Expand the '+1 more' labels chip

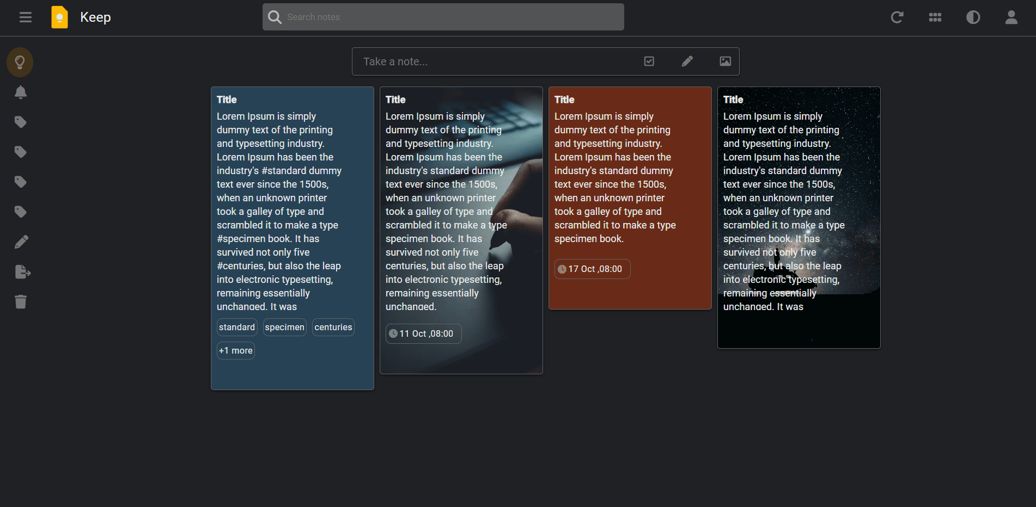tap(236, 350)
